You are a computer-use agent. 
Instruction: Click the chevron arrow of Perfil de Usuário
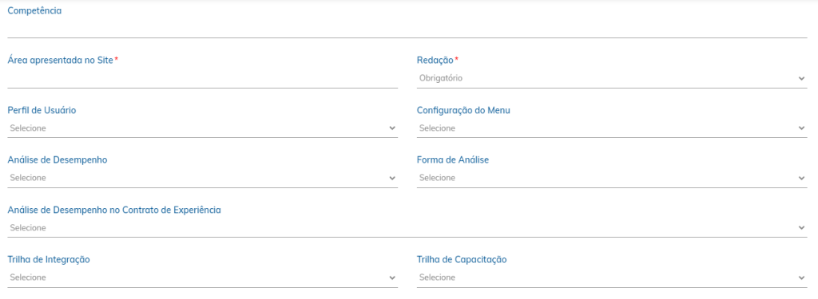[x=392, y=128]
